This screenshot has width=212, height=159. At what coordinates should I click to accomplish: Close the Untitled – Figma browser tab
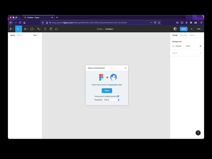(x=52, y=17)
